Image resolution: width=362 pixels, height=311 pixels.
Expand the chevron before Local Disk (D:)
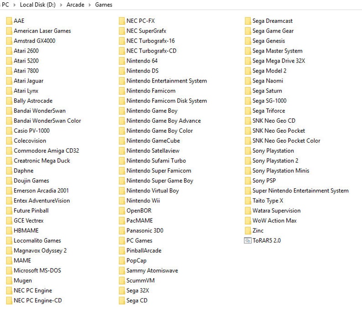(x=14, y=5)
